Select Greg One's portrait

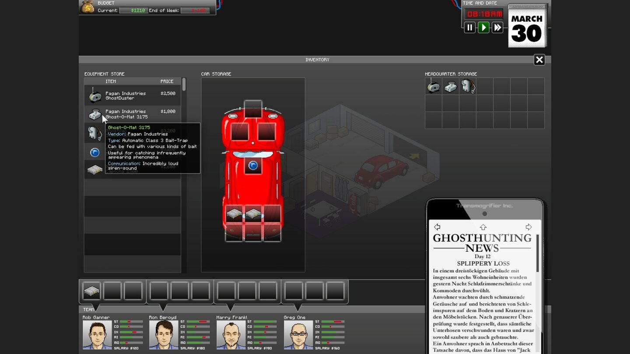click(x=298, y=335)
